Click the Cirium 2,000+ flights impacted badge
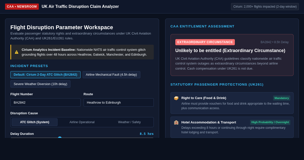Image resolution: width=304 pixels, height=160 pixels. click(265, 7)
